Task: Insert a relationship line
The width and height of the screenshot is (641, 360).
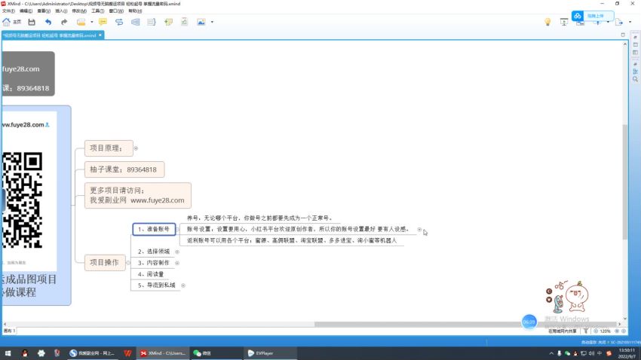Action: (119, 22)
